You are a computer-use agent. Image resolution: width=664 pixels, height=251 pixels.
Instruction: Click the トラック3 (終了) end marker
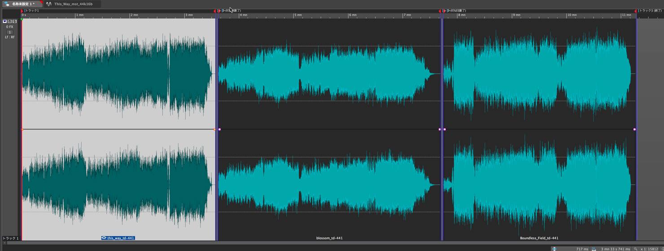(636, 11)
